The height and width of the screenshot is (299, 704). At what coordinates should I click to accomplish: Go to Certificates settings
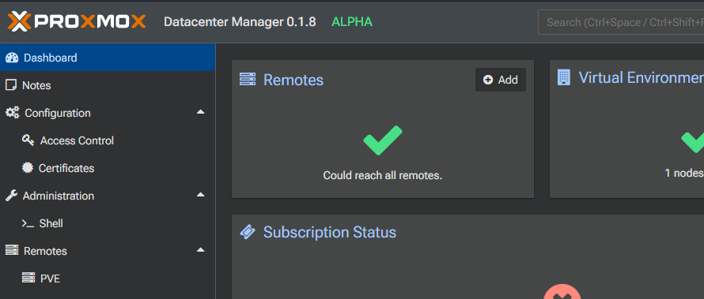108,168
